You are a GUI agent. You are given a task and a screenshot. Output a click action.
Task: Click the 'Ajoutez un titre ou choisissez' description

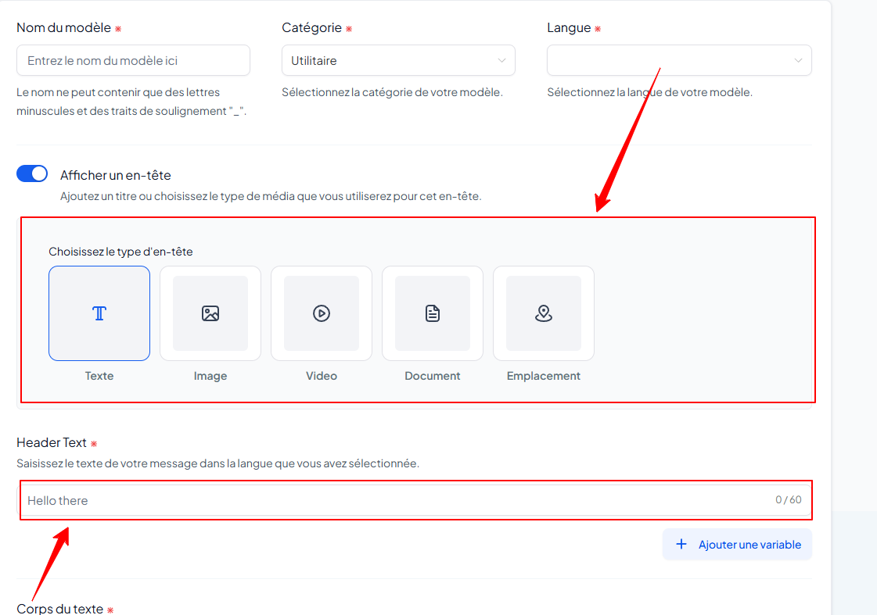tap(271, 197)
